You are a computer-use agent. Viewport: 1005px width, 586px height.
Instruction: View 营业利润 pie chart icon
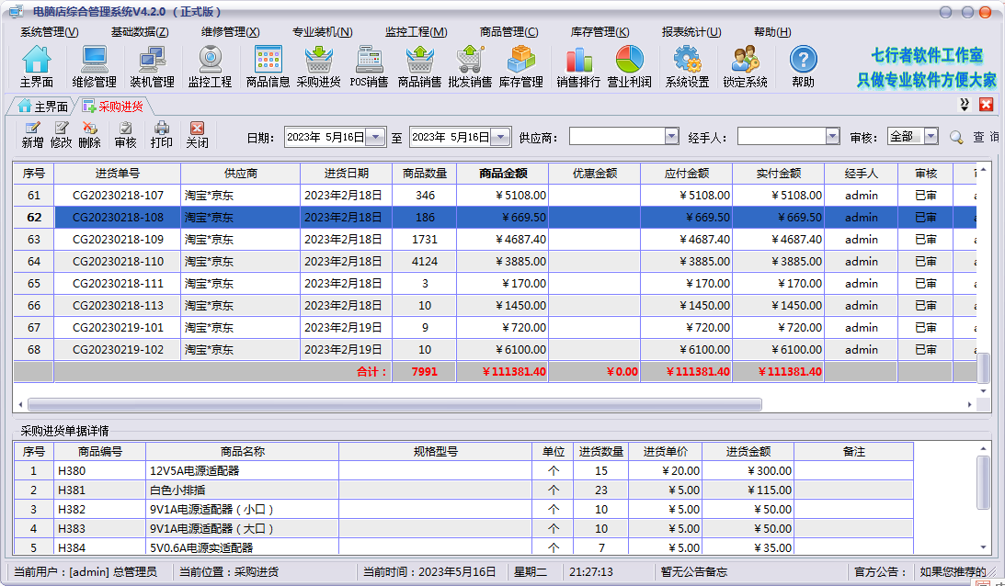point(630,67)
